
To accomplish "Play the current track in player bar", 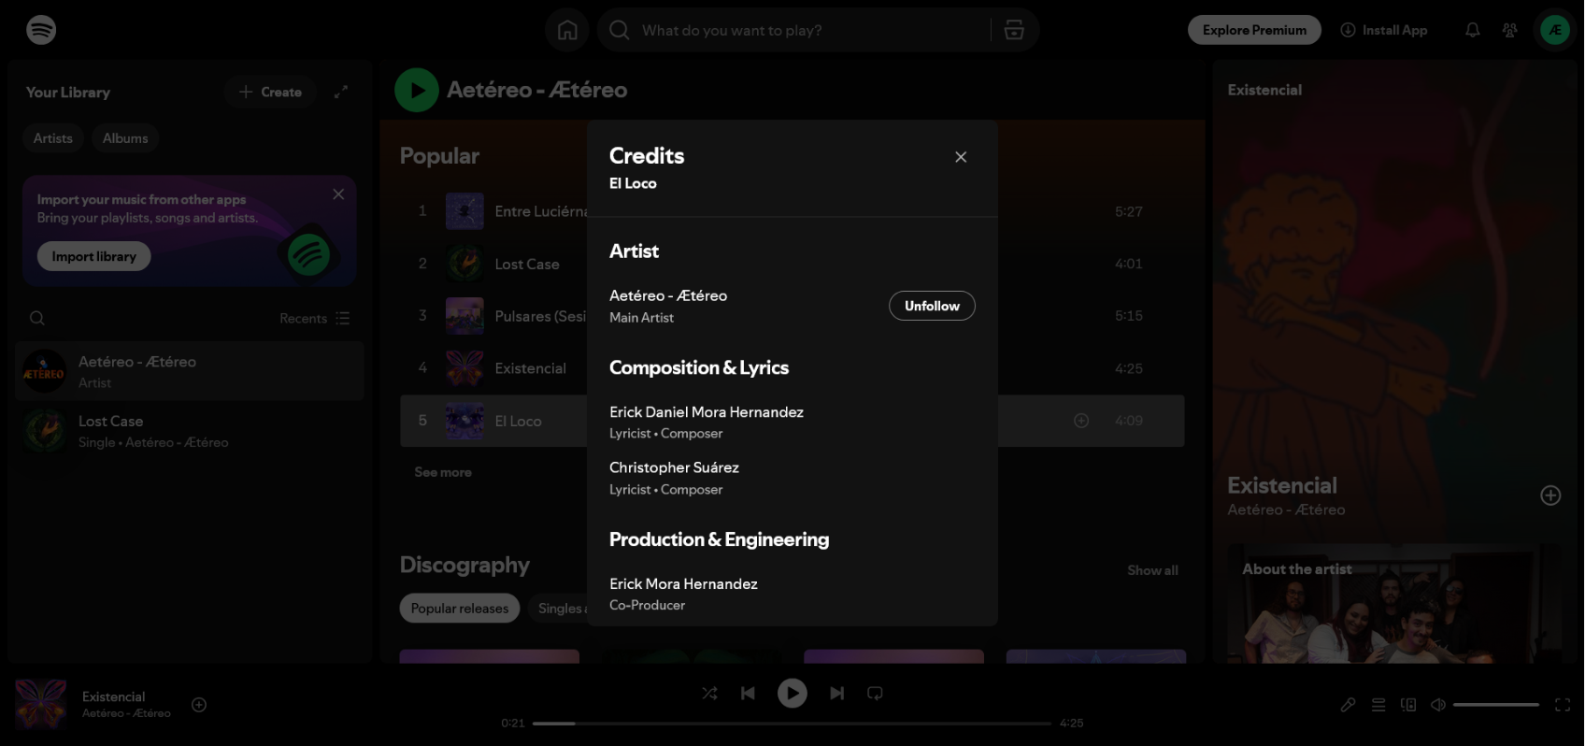I will pyautogui.click(x=792, y=693).
